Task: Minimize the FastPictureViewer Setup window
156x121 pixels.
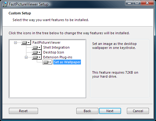Action: point(129,3)
